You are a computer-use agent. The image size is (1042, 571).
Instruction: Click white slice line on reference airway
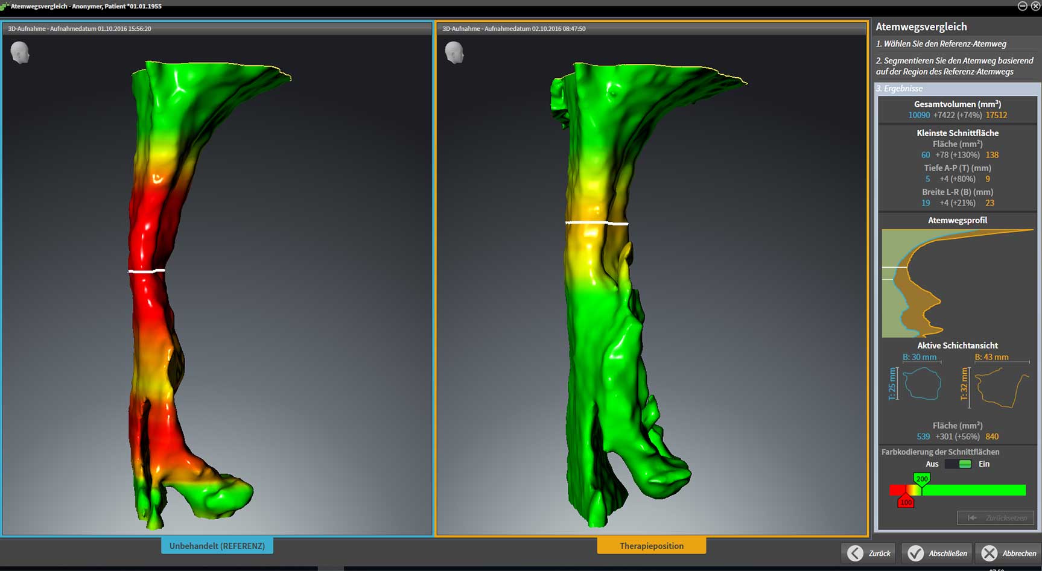tap(147, 271)
